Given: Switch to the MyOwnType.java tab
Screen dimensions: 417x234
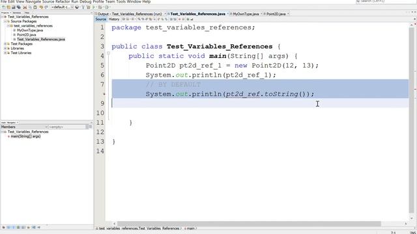Looking at the screenshot, I should (246, 14).
